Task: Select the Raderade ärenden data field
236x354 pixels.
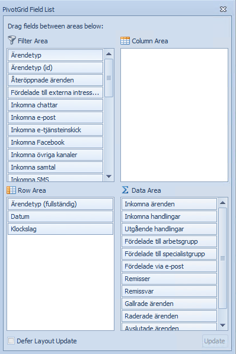Action: click(169, 316)
